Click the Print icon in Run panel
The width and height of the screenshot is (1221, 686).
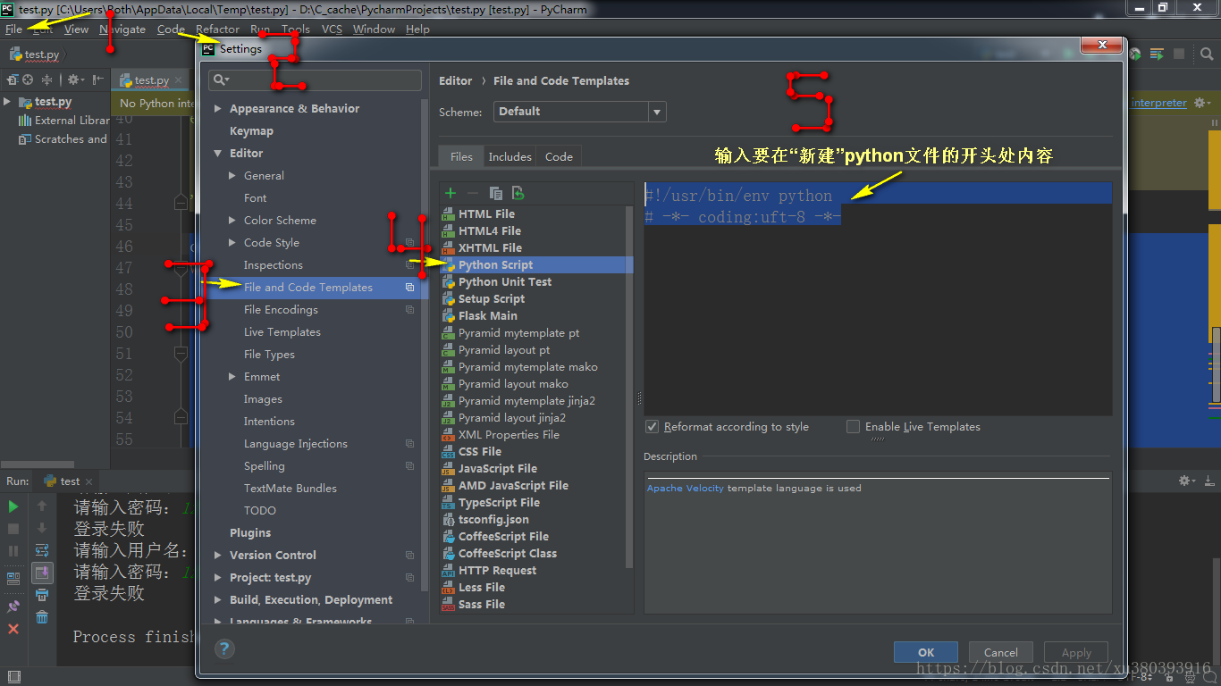[42, 595]
